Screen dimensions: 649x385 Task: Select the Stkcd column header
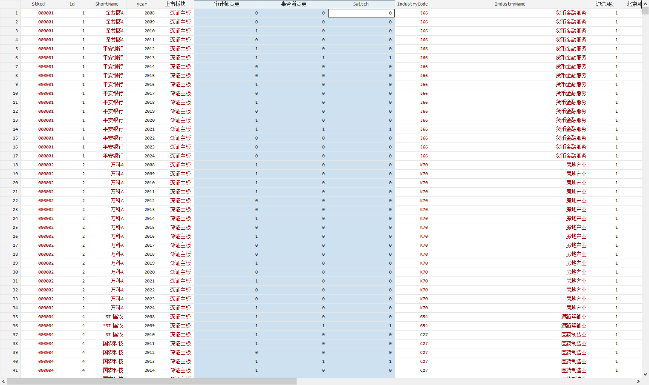pos(38,4)
